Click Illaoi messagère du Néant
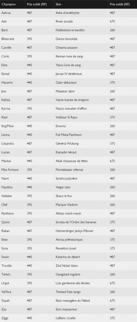137x322 pixels. click(73, 301)
